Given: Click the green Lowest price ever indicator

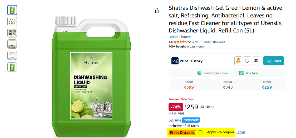Looking at the screenshot, I should pyautogui.click(x=199, y=73).
